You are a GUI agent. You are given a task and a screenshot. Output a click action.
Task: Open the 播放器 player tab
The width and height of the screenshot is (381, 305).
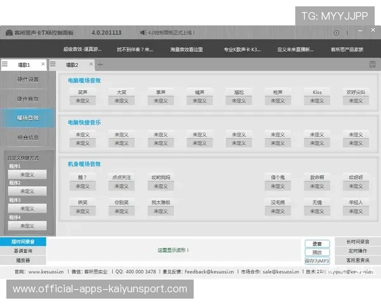(23, 260)
